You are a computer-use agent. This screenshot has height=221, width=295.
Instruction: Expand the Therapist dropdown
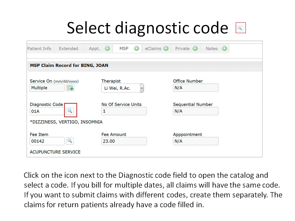coord(142,88)
